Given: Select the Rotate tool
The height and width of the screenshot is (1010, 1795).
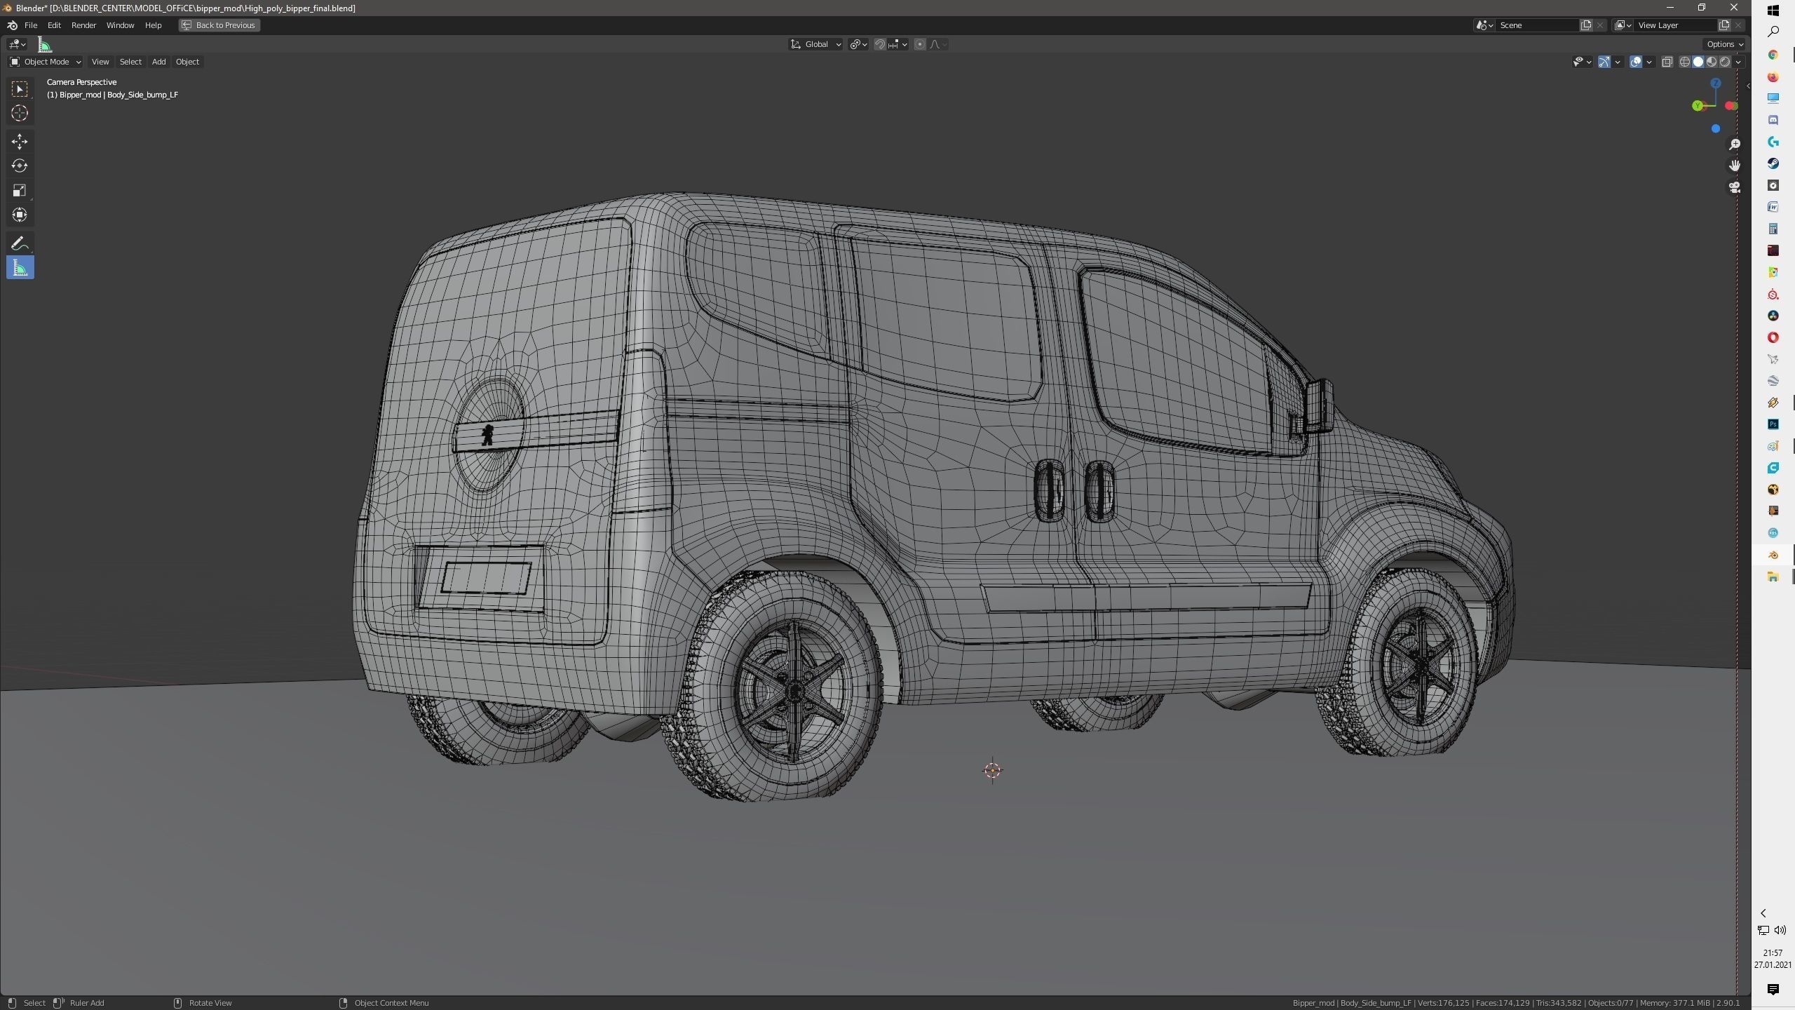Looking at the screenshot, I should point(20,166).
